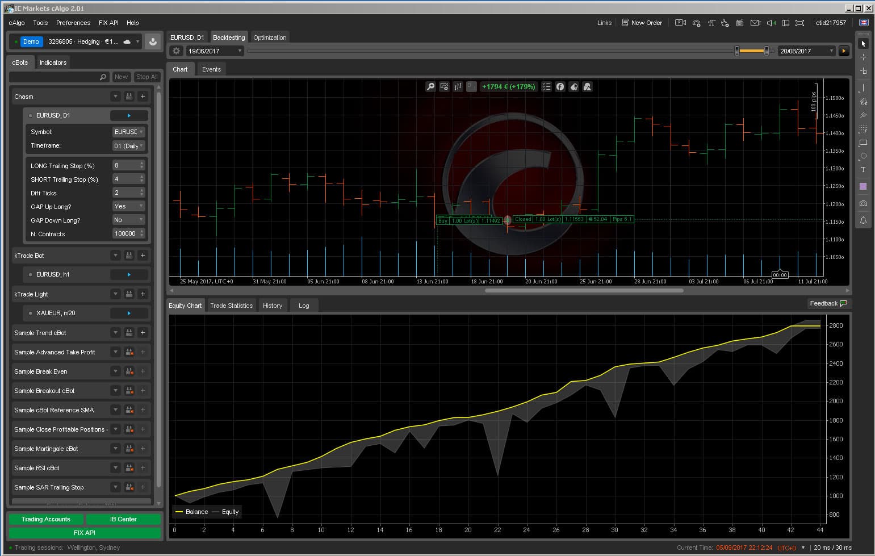Toggle the sound speaker icon in the top toolbar

coord(771,23)
